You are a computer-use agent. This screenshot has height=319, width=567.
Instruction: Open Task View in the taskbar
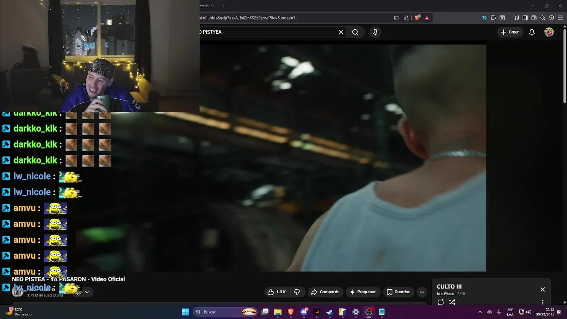tap(265, 312)
